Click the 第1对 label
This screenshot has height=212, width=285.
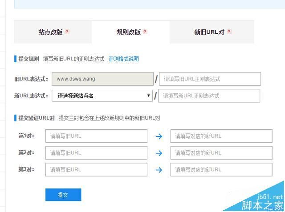tap(26, 136)
